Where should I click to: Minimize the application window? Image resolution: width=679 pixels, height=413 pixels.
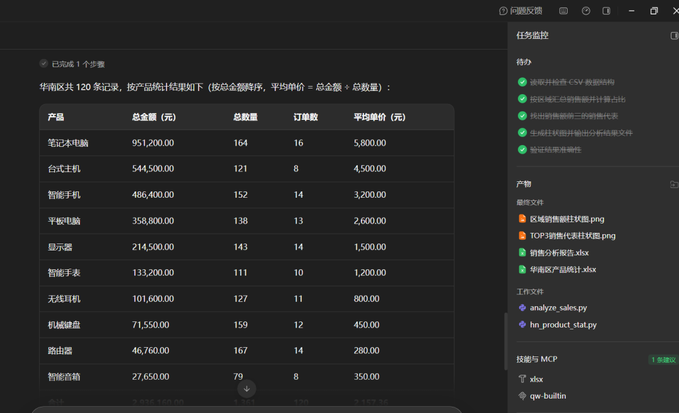631,11
